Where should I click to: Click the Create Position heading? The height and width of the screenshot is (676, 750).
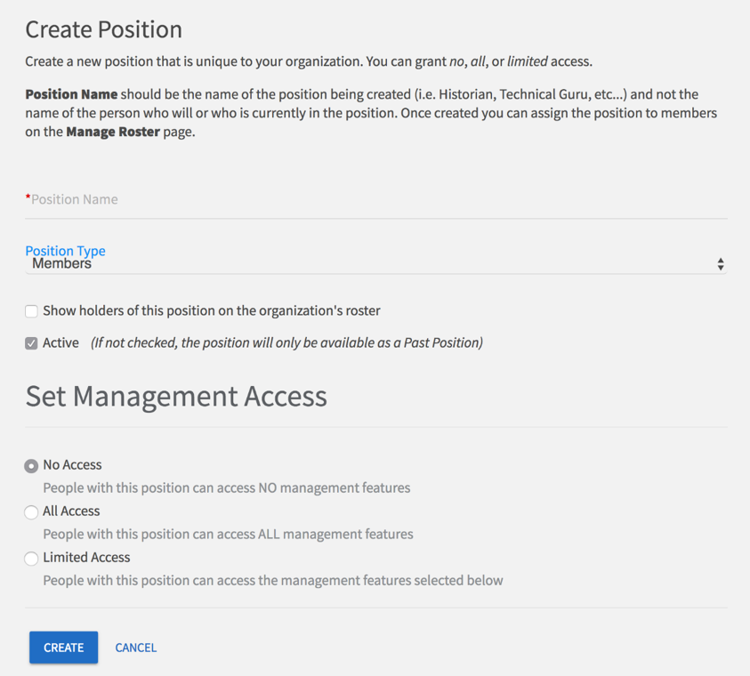click(103, 29)
